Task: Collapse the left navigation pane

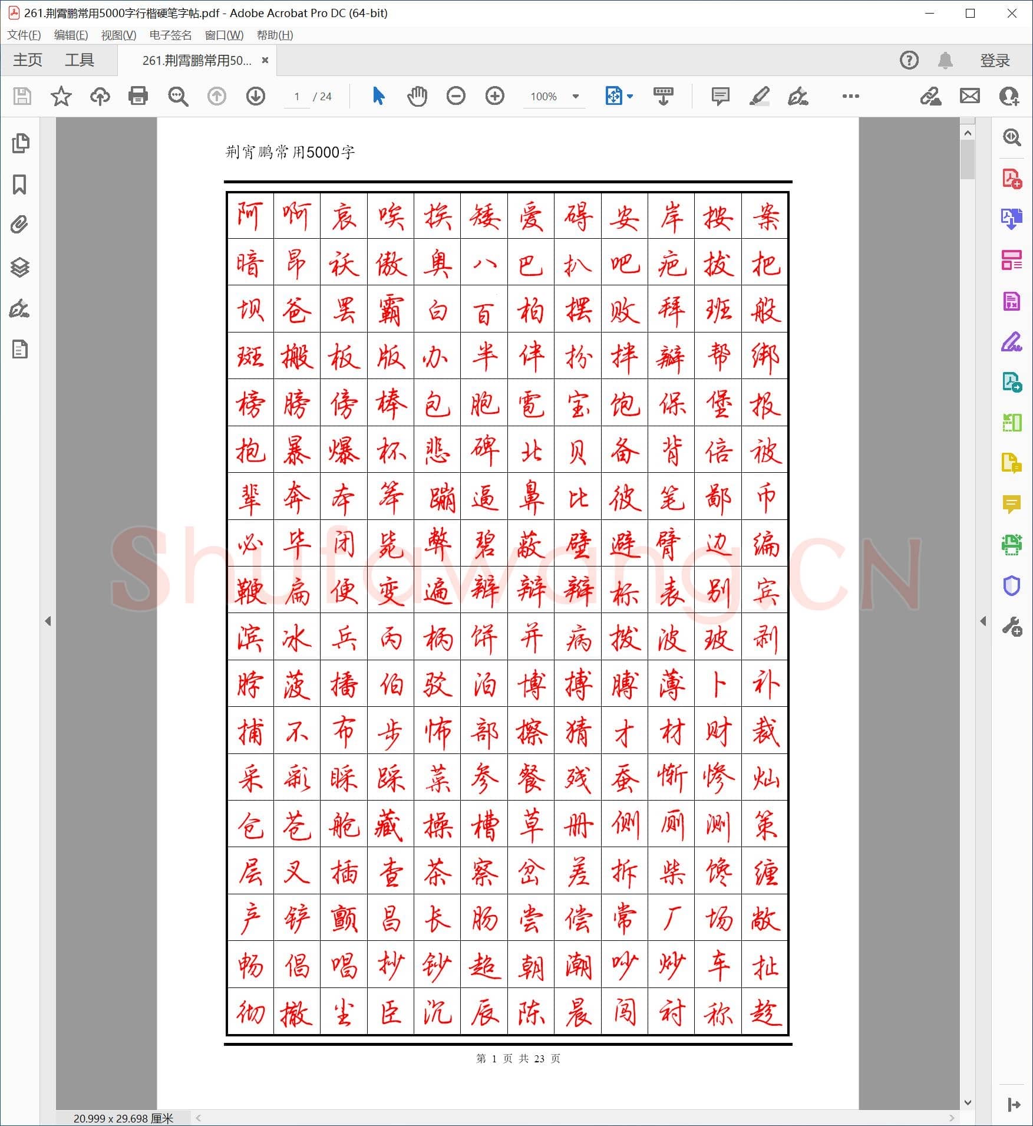Action: (48, 620)
